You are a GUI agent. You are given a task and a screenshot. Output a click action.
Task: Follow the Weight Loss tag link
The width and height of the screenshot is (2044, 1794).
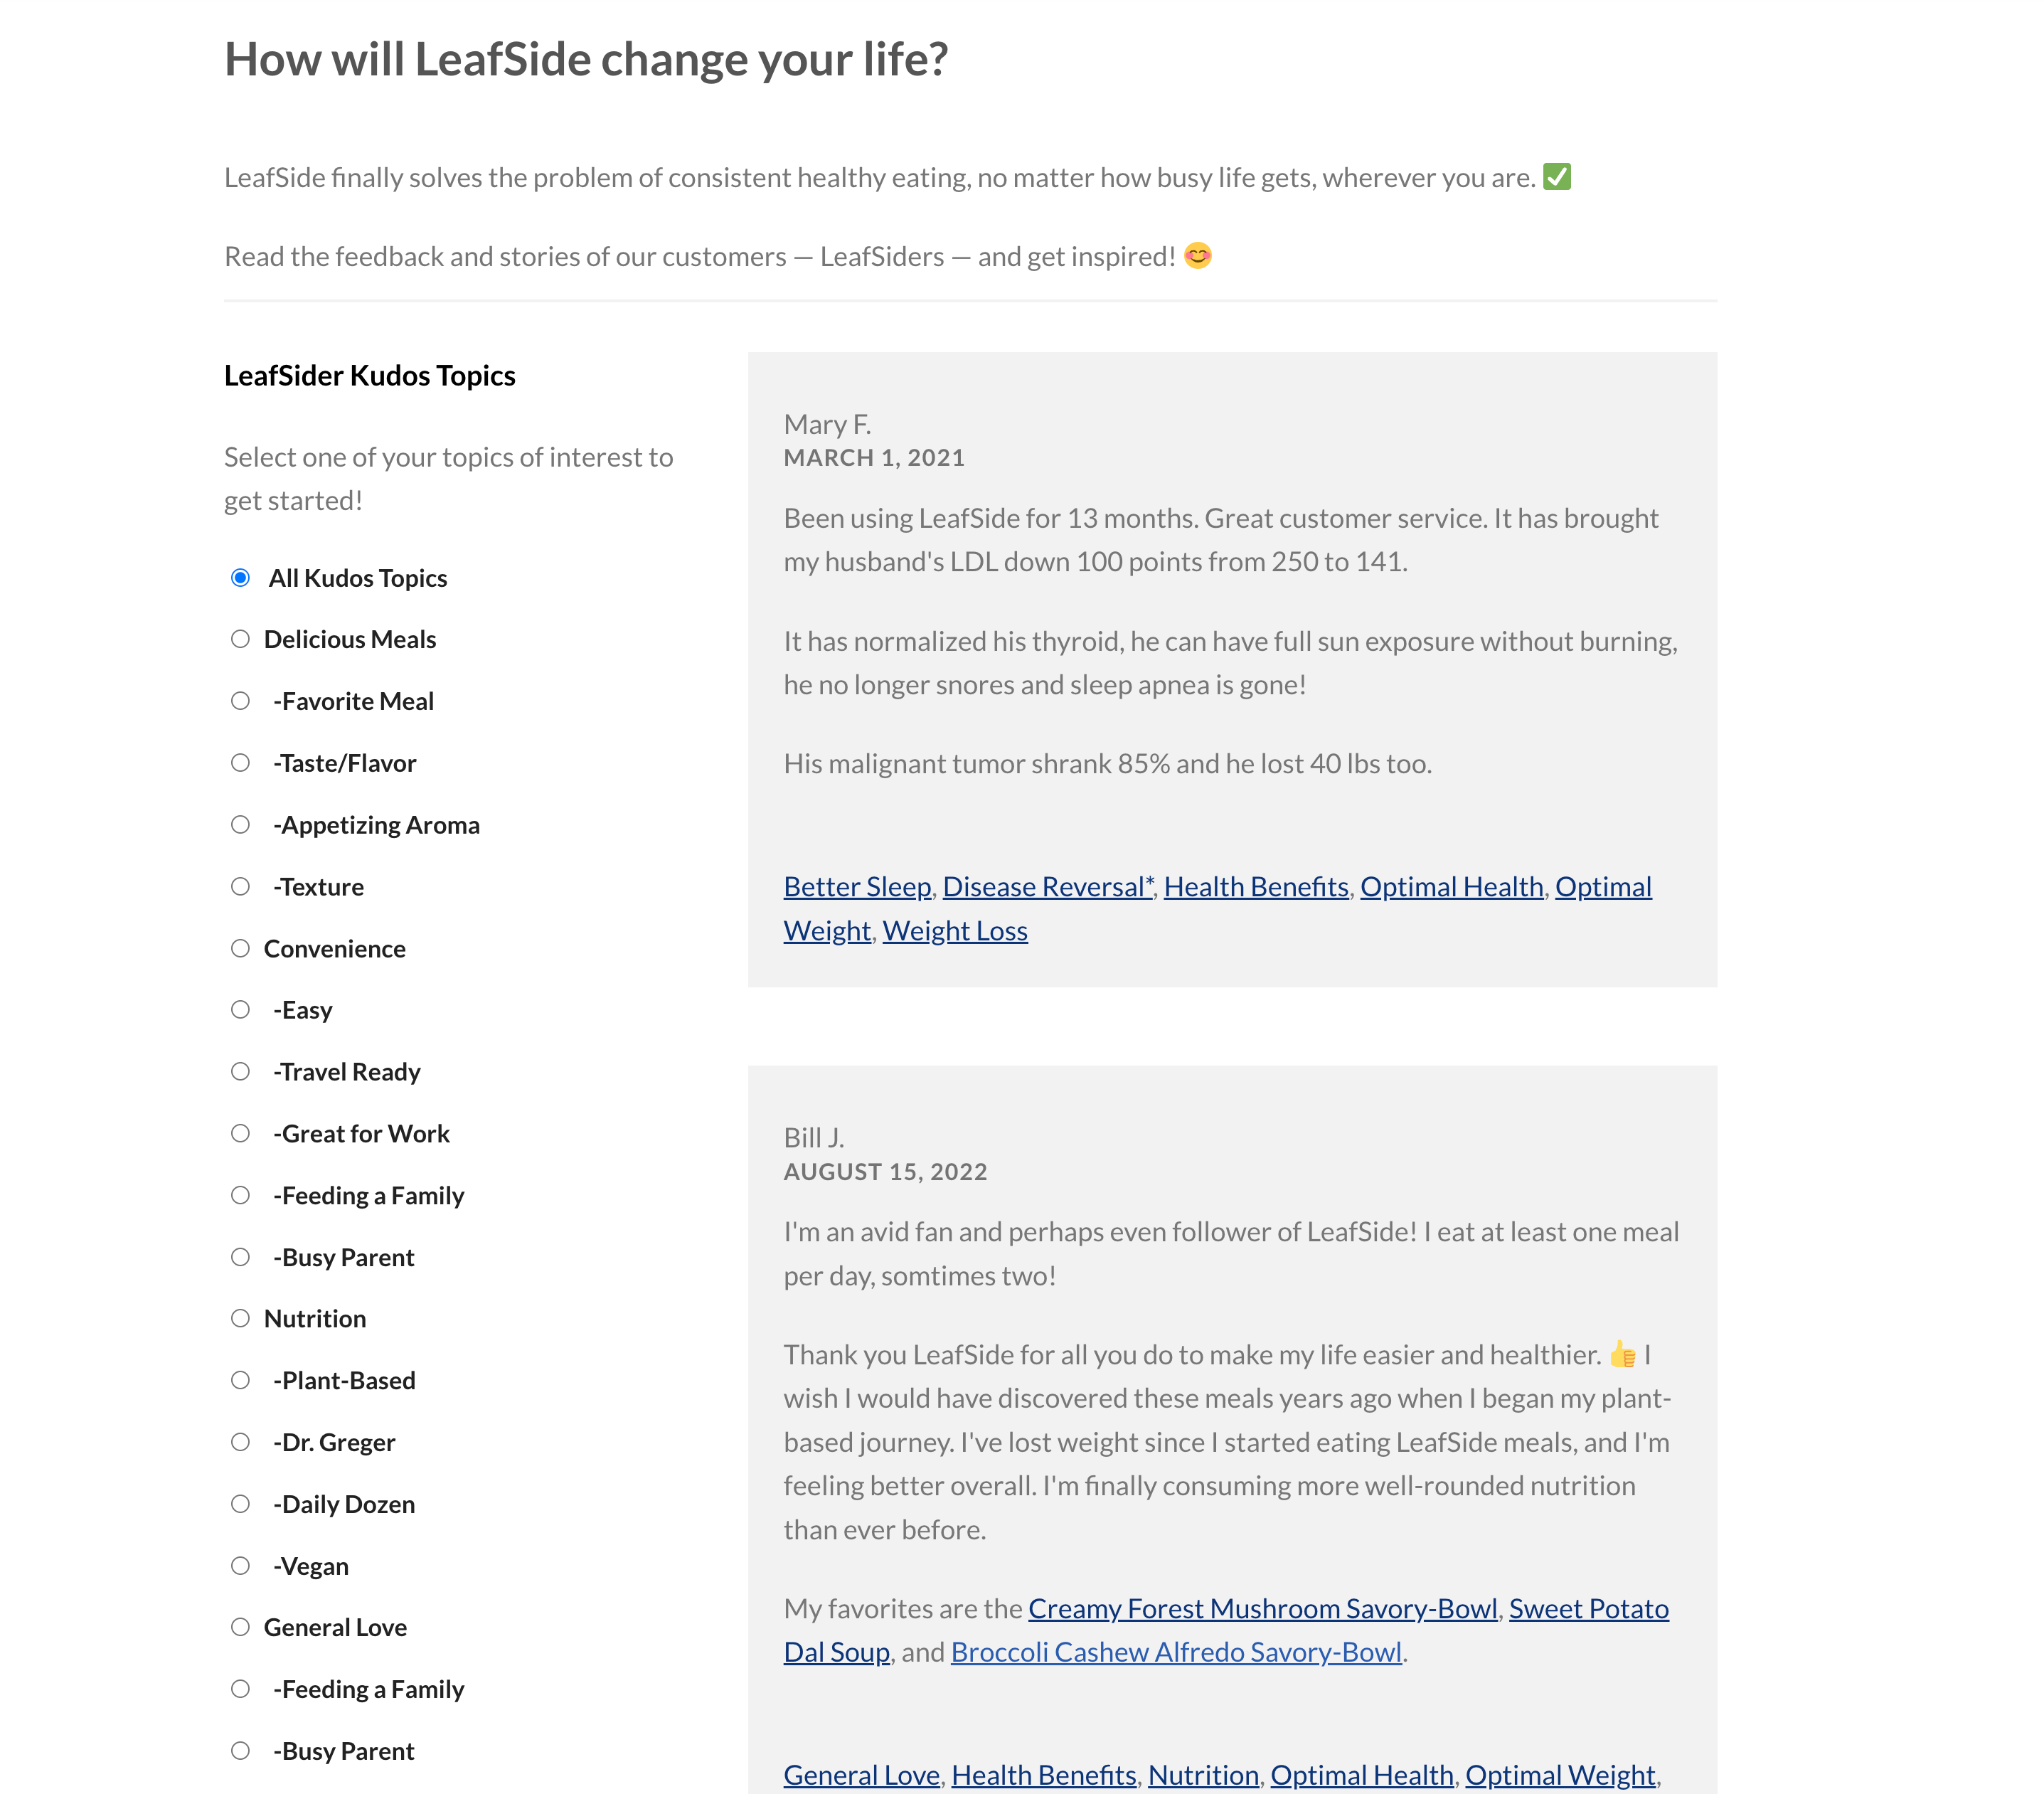[x=955, y=931]
